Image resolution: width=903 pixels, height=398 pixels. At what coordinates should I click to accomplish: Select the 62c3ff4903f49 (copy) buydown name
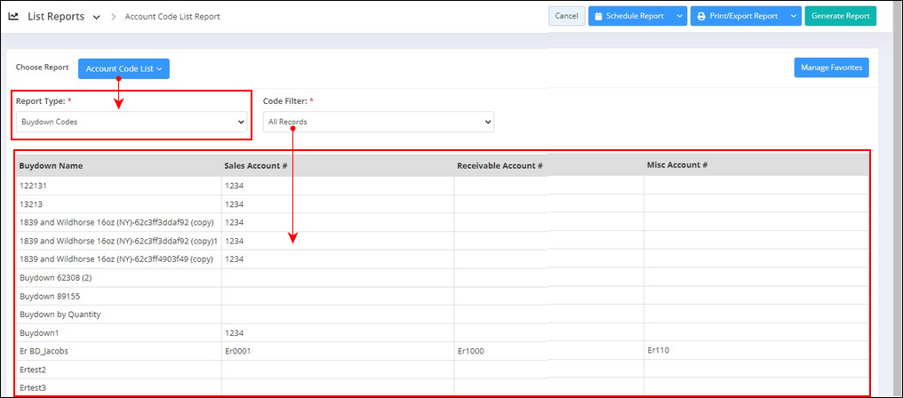click(x=116, y=259)
